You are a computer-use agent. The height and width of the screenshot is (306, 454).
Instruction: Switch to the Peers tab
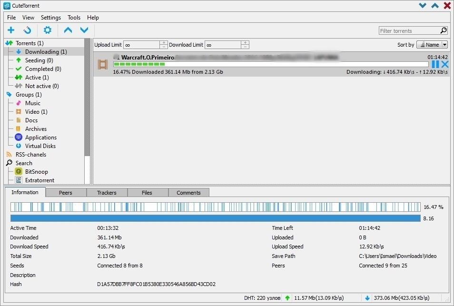pos(66,193)
